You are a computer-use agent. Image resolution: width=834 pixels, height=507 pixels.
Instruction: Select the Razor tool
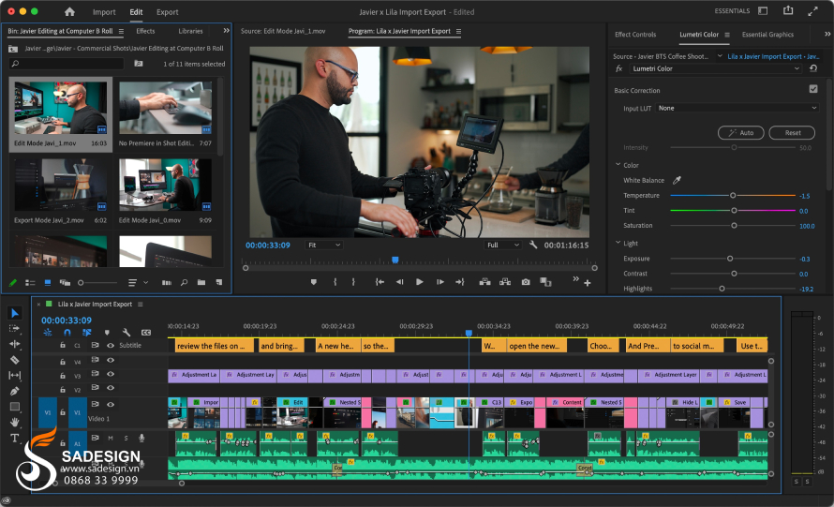click(15, 360)
